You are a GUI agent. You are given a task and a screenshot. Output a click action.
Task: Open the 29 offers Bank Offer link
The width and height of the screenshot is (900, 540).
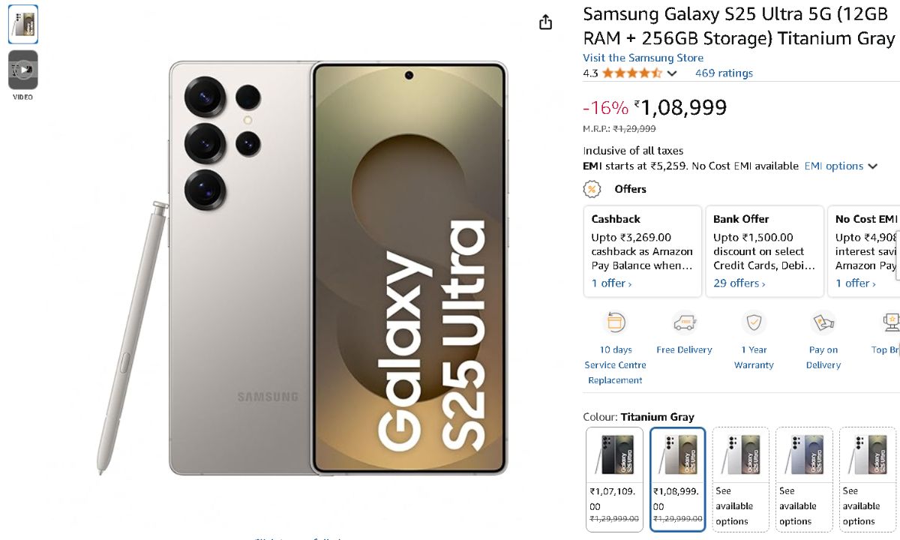(739, 283)
